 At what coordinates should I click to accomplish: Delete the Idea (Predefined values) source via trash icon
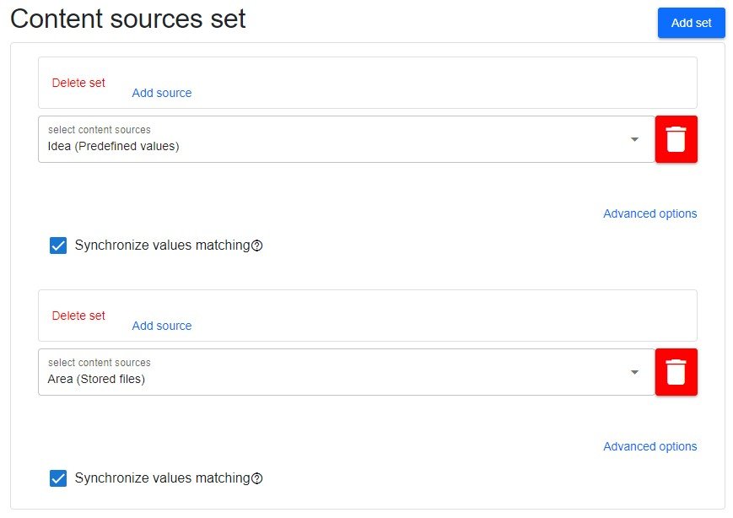[676, 139]
